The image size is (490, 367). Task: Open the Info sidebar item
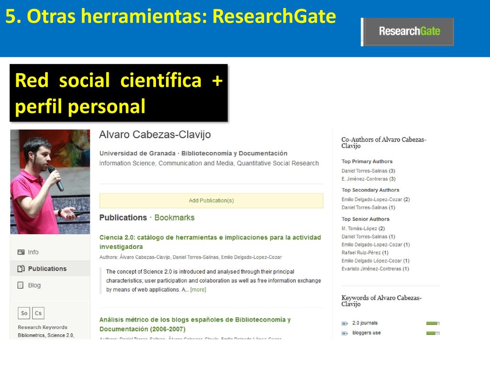tap(50, 252)
